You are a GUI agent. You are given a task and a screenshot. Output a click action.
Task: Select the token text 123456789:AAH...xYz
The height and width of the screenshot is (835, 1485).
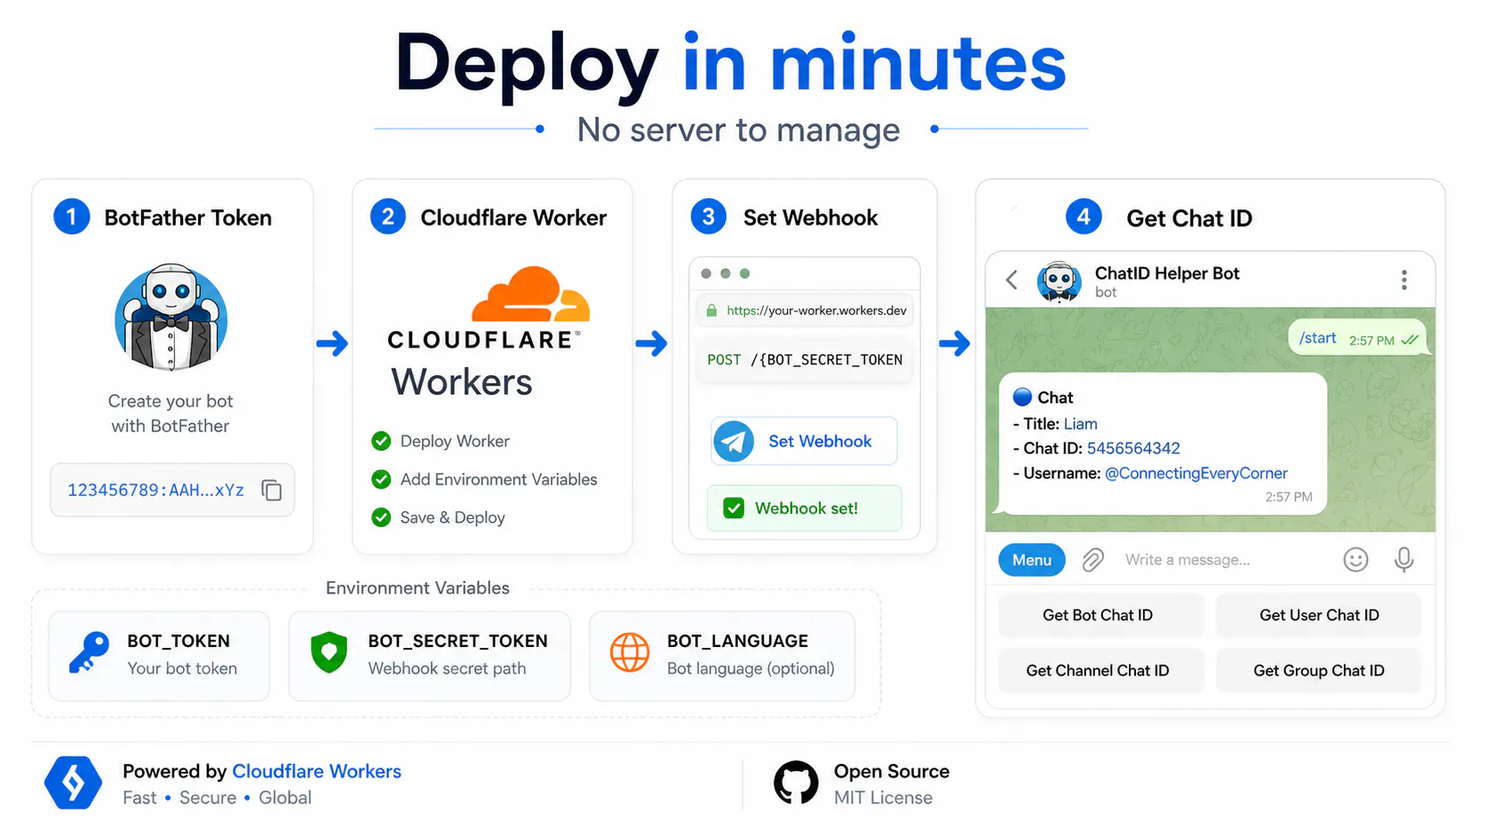point(155,490)
